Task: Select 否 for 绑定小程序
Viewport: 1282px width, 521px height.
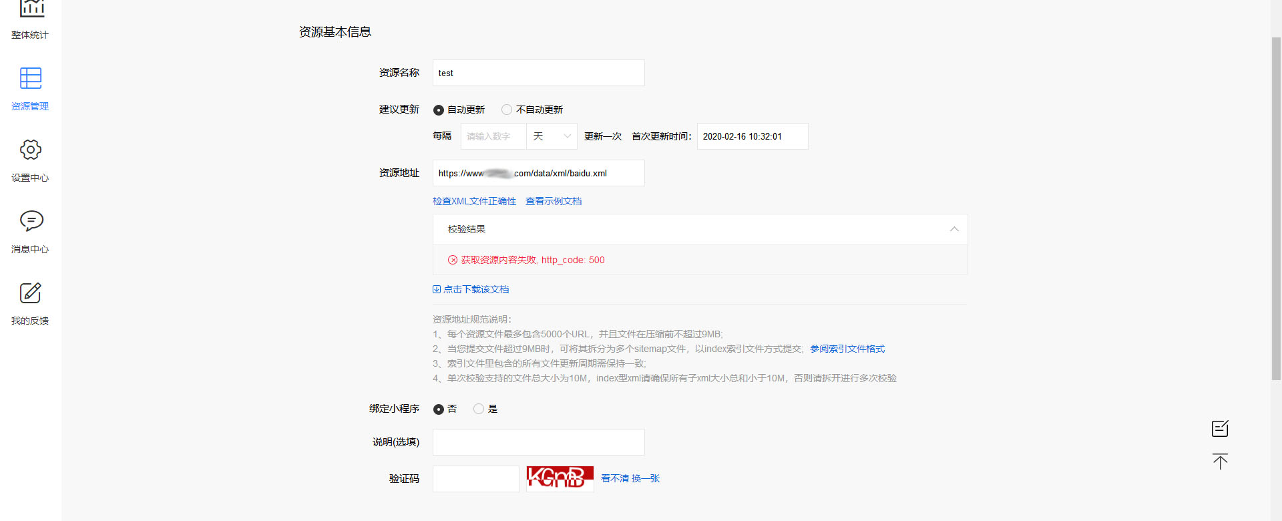Action: click(439, 409)
